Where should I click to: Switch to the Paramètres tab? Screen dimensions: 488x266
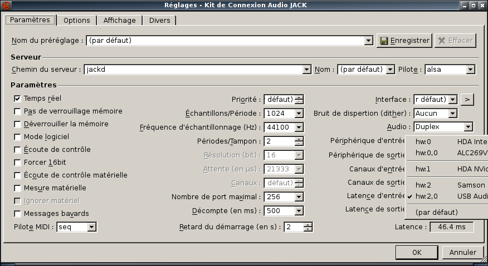tap(30, 20)
